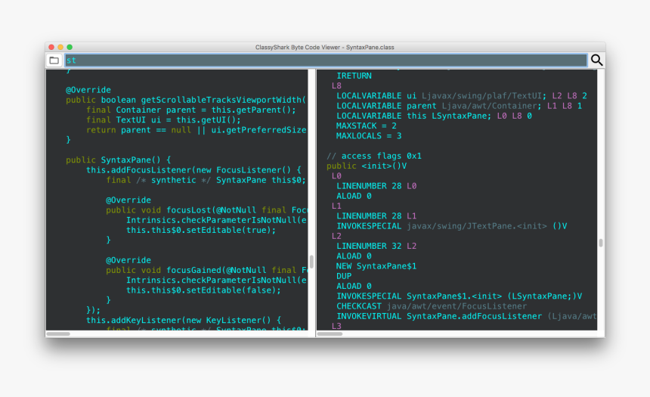The image size is (650, 397).
Task: Click the 'public SyntaxPane() {' line
Action: click(118, 160)
